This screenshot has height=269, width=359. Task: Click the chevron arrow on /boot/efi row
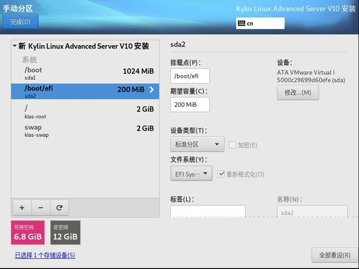(151, 89)
